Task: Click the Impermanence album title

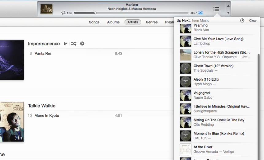Action: pyautogui.click(x=44, y=44)
